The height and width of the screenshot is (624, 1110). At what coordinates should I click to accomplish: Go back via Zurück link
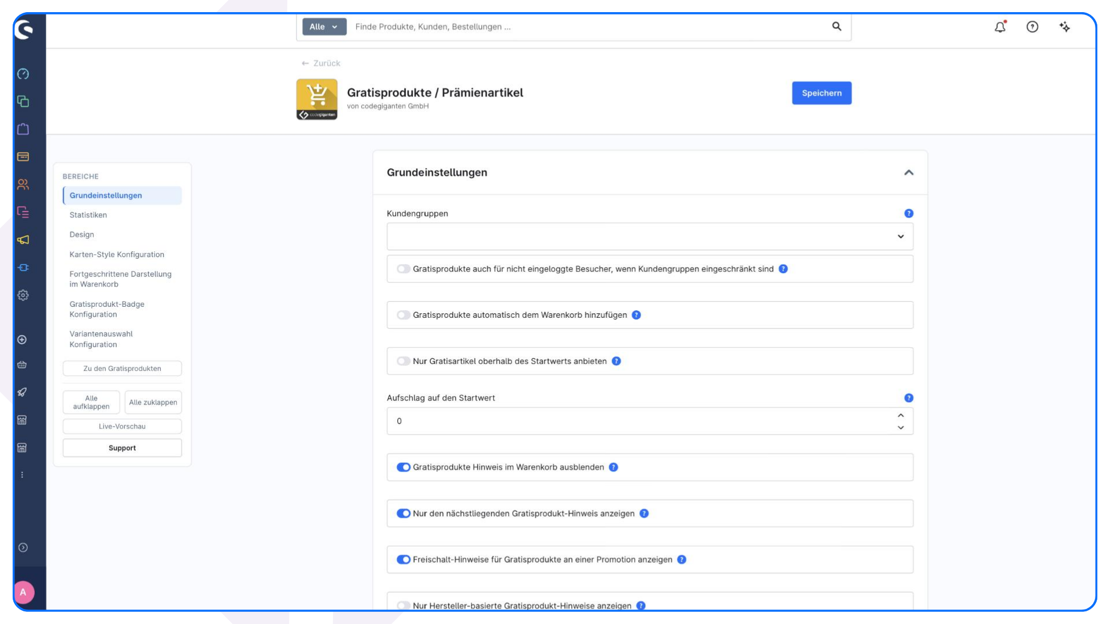[x=321, y=64]
